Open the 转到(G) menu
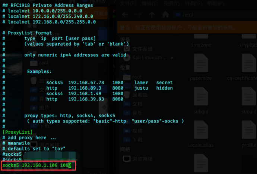Screen dimensions: 257x174 coord(193,3)
